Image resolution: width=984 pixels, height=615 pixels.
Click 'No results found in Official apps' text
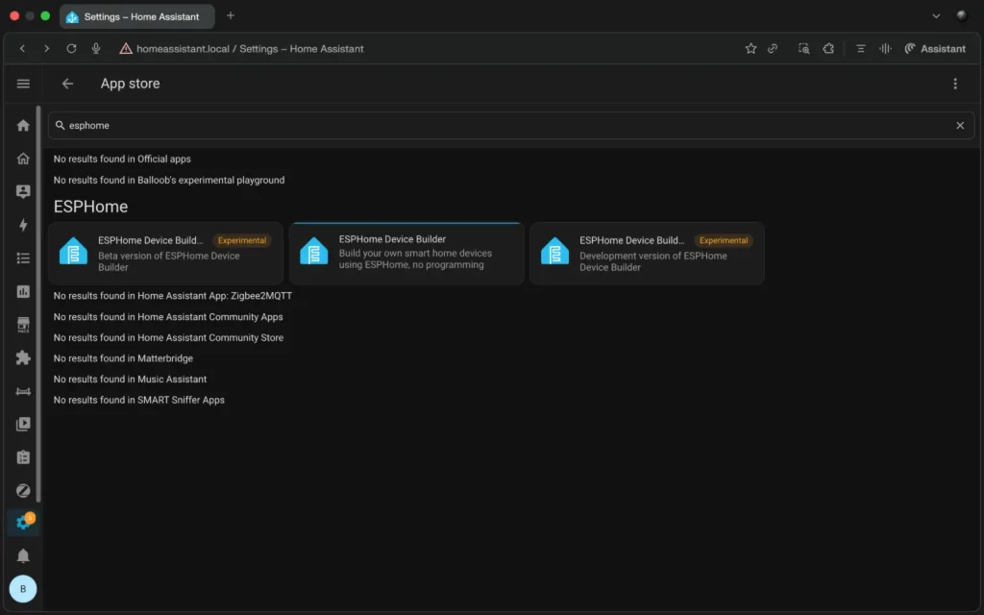[122, 159]
